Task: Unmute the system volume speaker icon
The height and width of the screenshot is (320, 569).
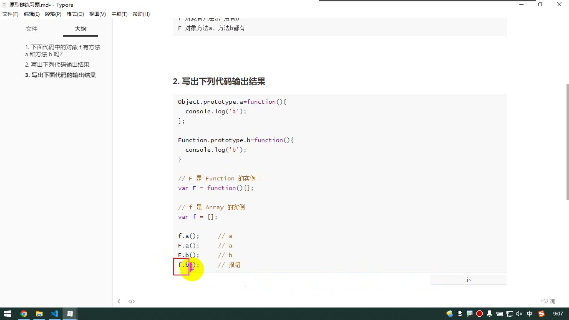Action: tap(519, 314)
